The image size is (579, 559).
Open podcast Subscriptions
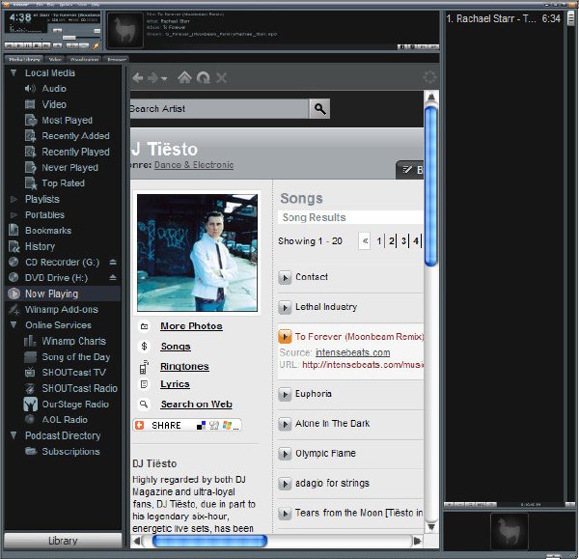pos(70,452)
